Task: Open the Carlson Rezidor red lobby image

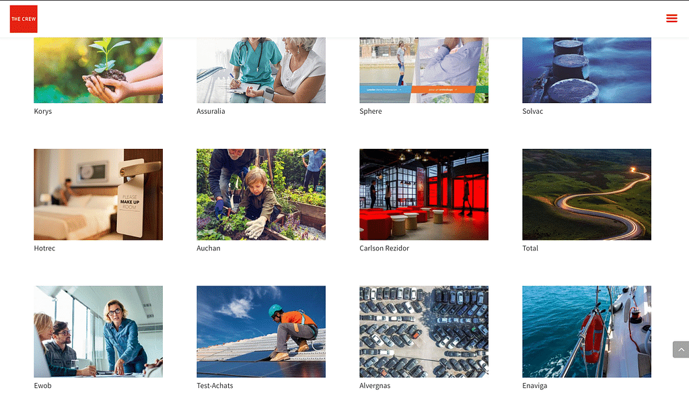Action: [x=424, y=195]
